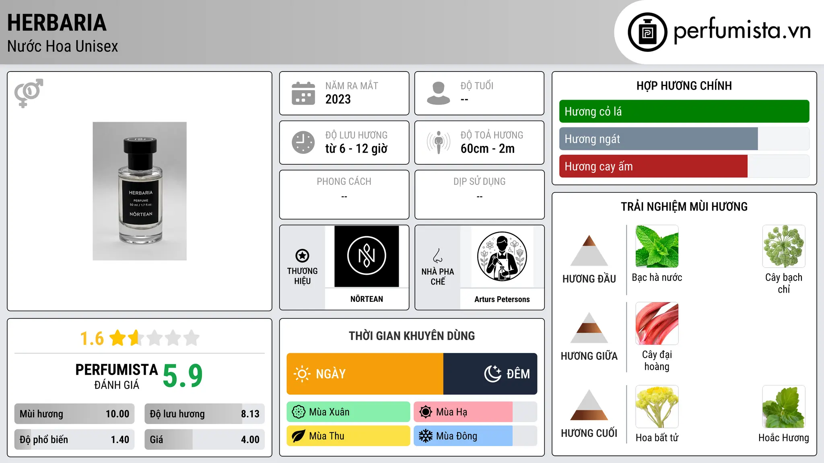824x463 pixels.
Task: Click the sillage value 60cm - 2m
Action: [488, 149]
